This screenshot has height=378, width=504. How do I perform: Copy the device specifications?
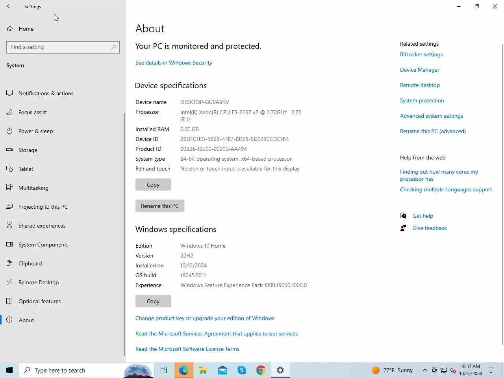(153, 185)
